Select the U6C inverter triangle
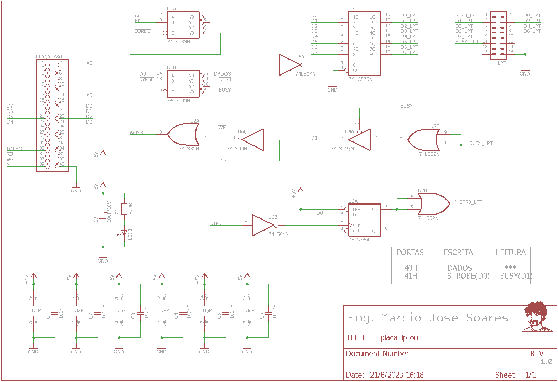 [254, 140]
